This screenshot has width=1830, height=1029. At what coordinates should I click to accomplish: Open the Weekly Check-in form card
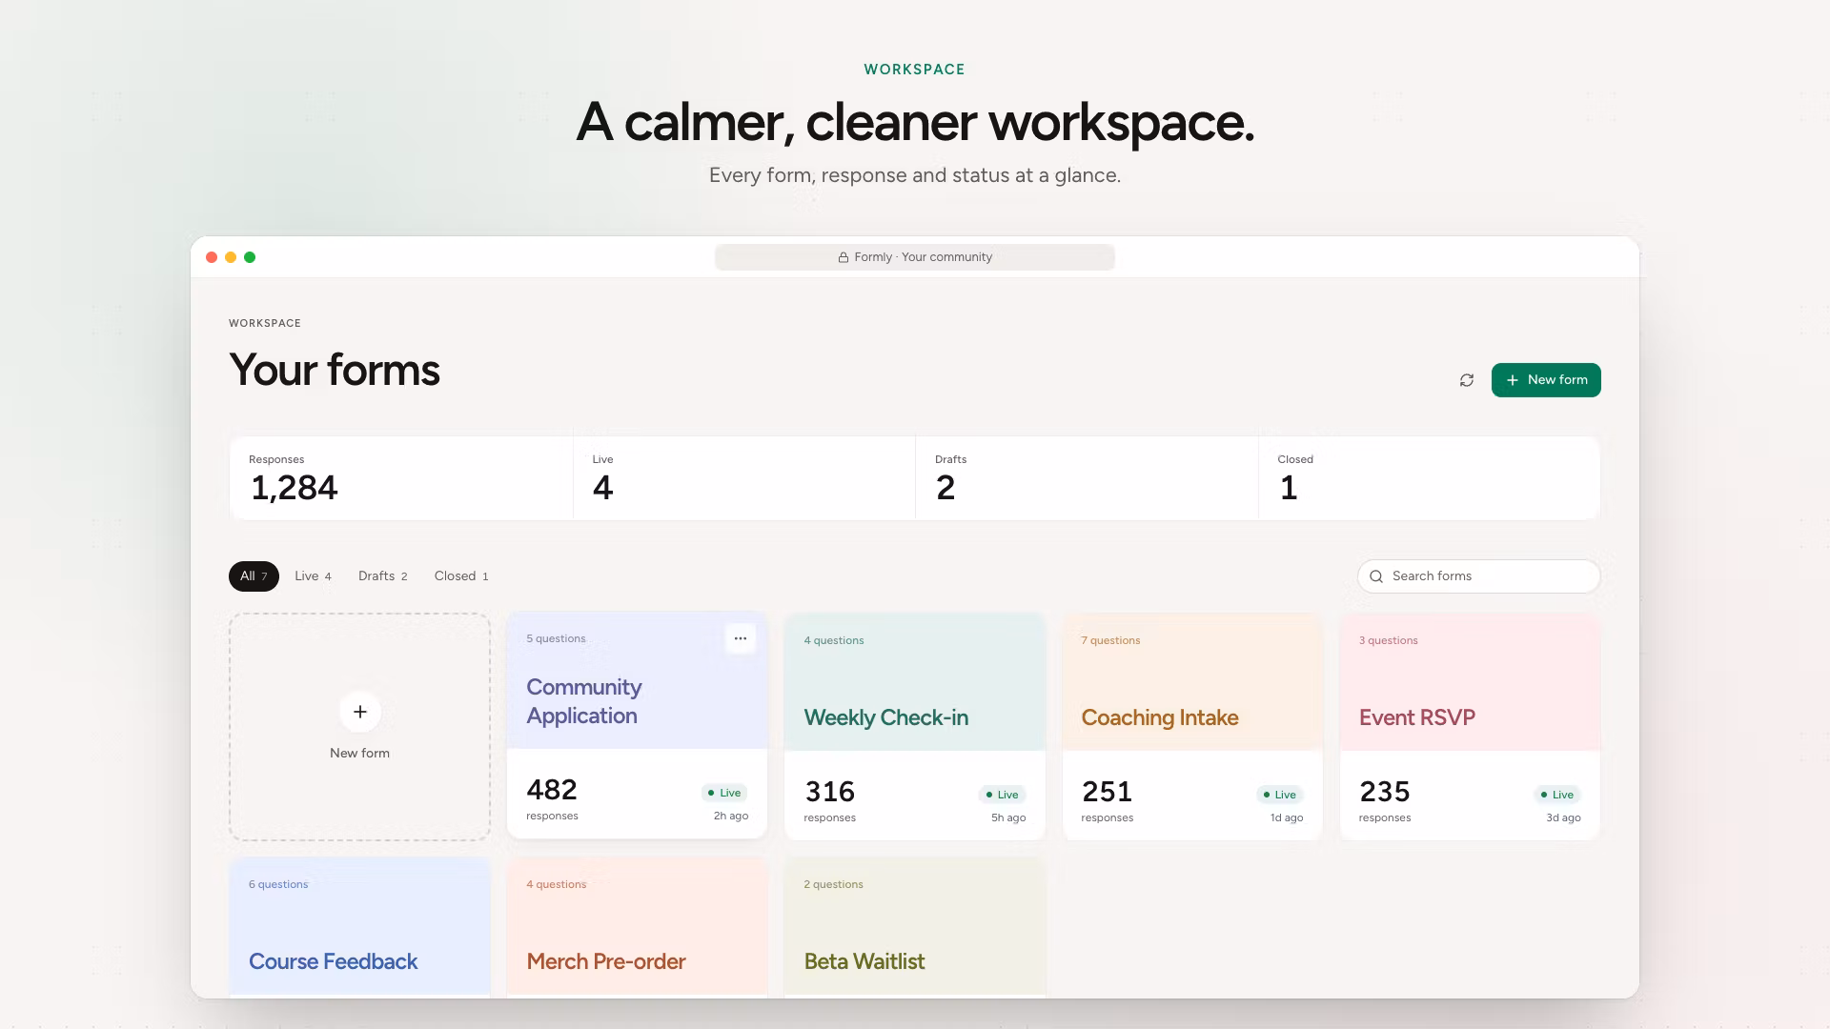click(915, 727)
